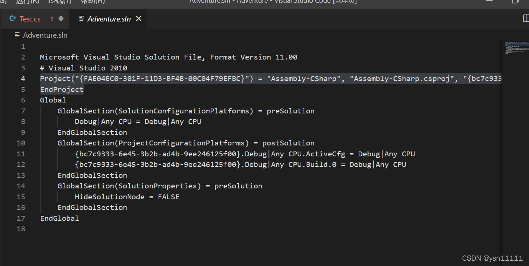
Task: Click "EndGlobalSection" on line 16
Action: pos(93,208)
